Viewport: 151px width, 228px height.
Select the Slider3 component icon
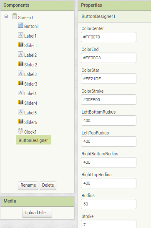20,83
